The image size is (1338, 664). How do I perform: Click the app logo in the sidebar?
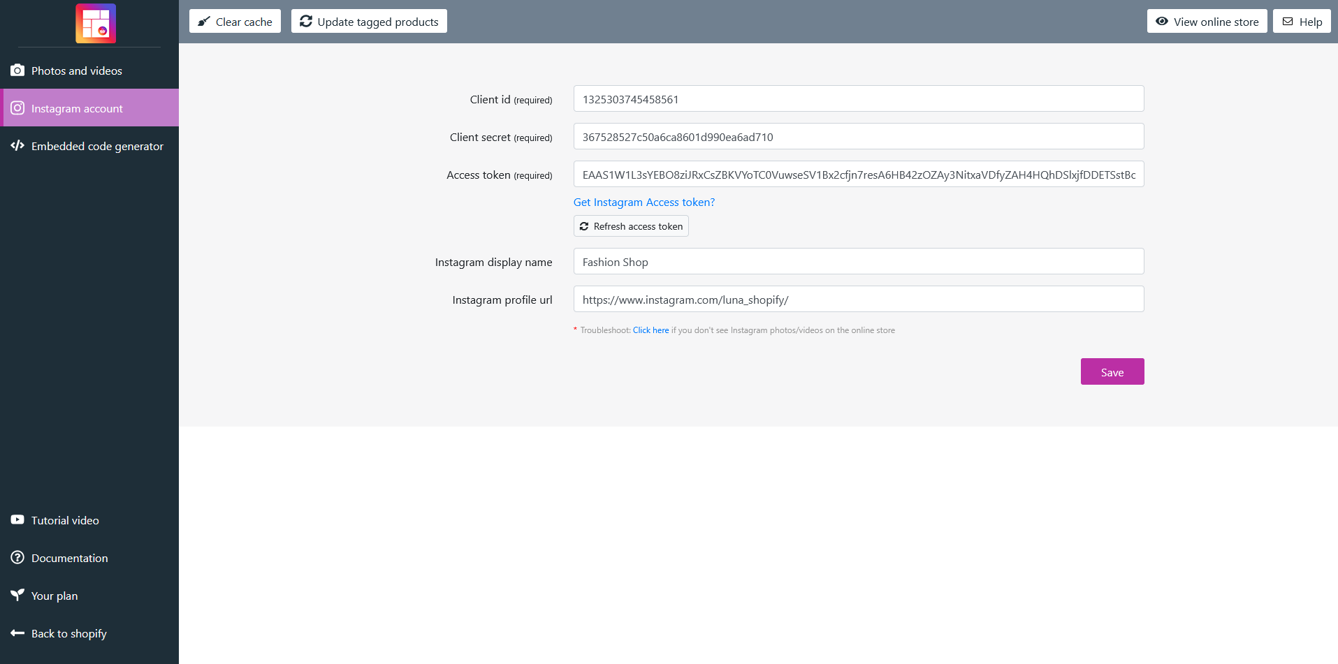(x=96, y=23)
